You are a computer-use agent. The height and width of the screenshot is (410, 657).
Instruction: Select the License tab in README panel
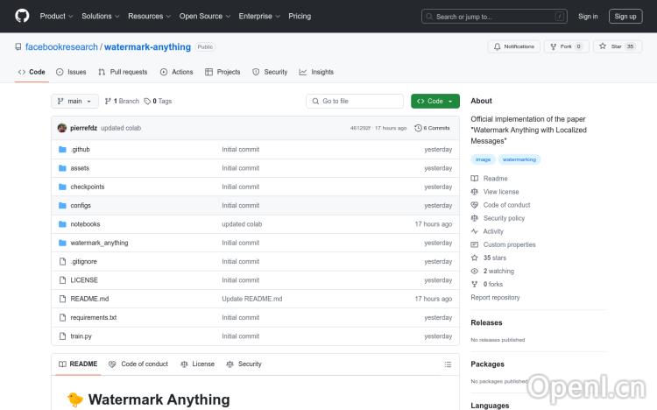tap(197, 364)
